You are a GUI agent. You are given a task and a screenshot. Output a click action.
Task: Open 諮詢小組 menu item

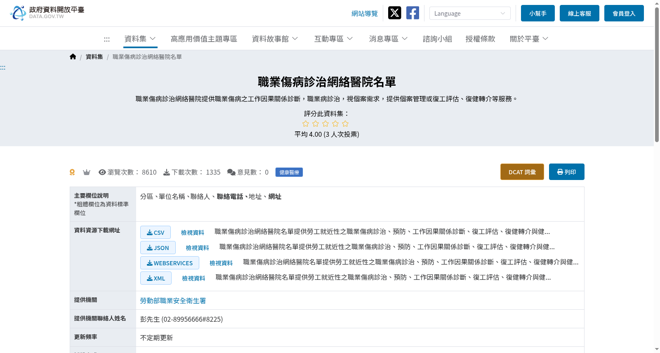(x=437, y=39)
